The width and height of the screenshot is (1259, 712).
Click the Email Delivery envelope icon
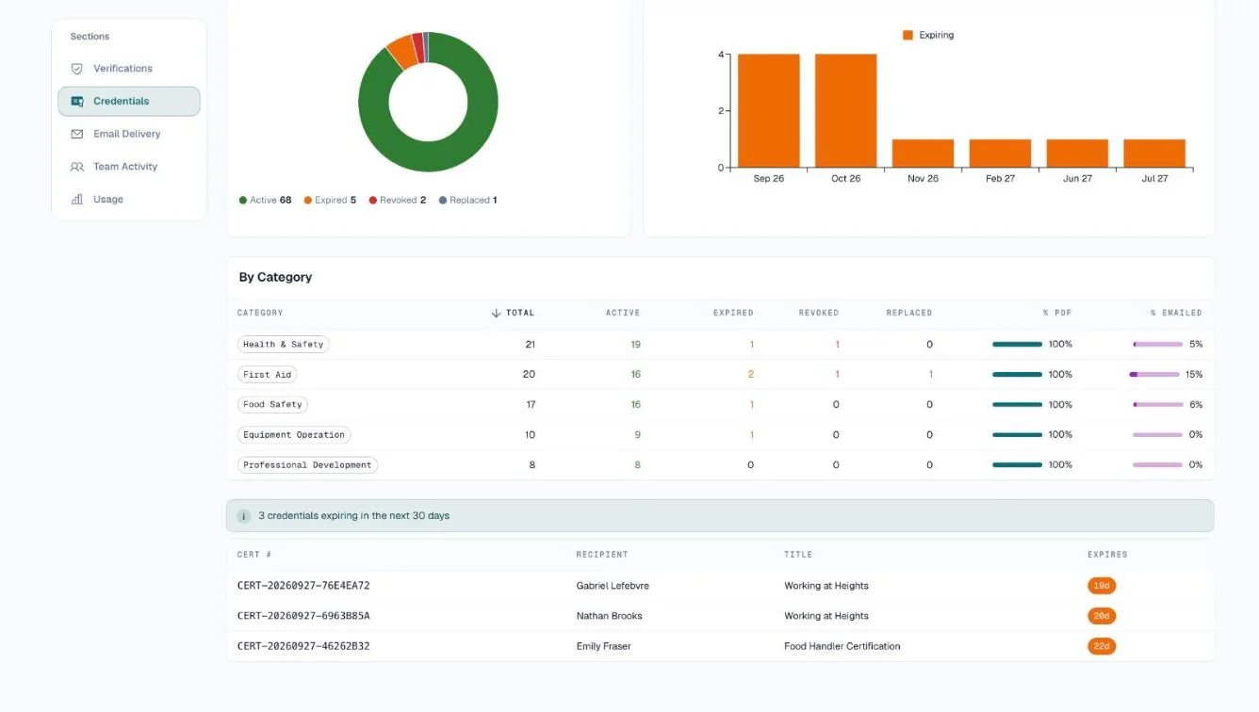(x=77, y=135)
